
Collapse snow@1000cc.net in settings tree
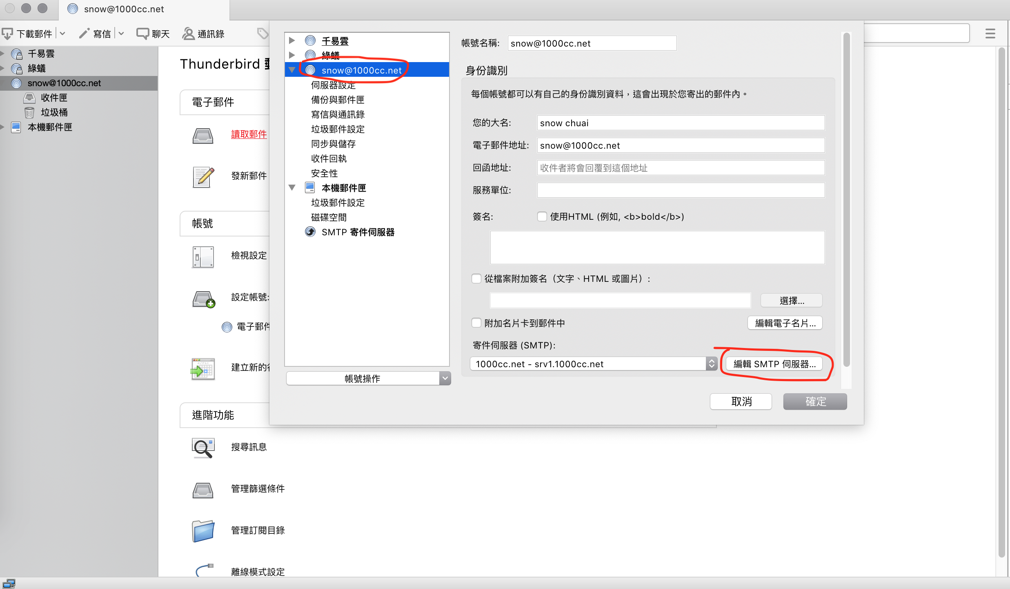click(x=292, y=70)
